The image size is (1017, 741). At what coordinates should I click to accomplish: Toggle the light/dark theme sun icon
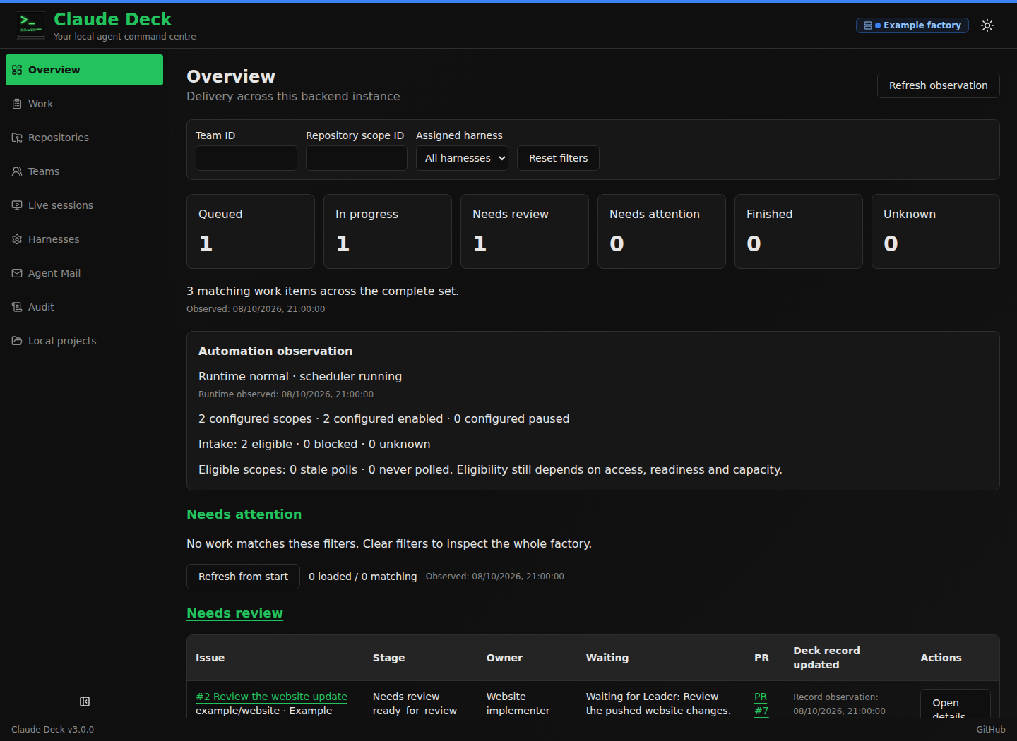987,25
